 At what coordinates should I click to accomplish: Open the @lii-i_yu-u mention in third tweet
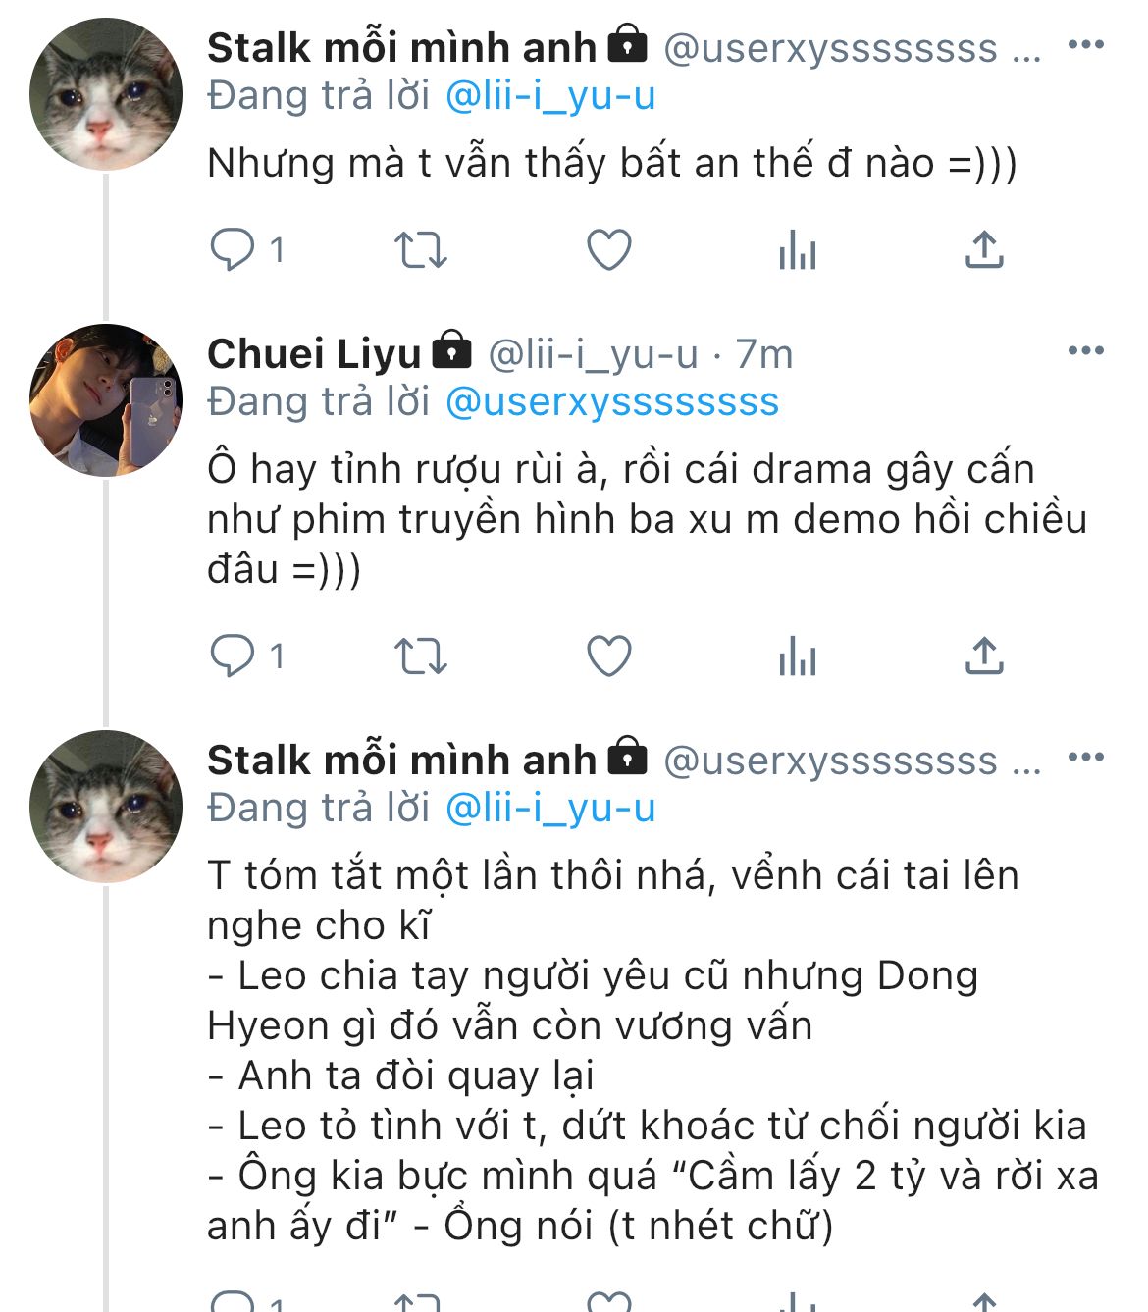pos(550,809)
